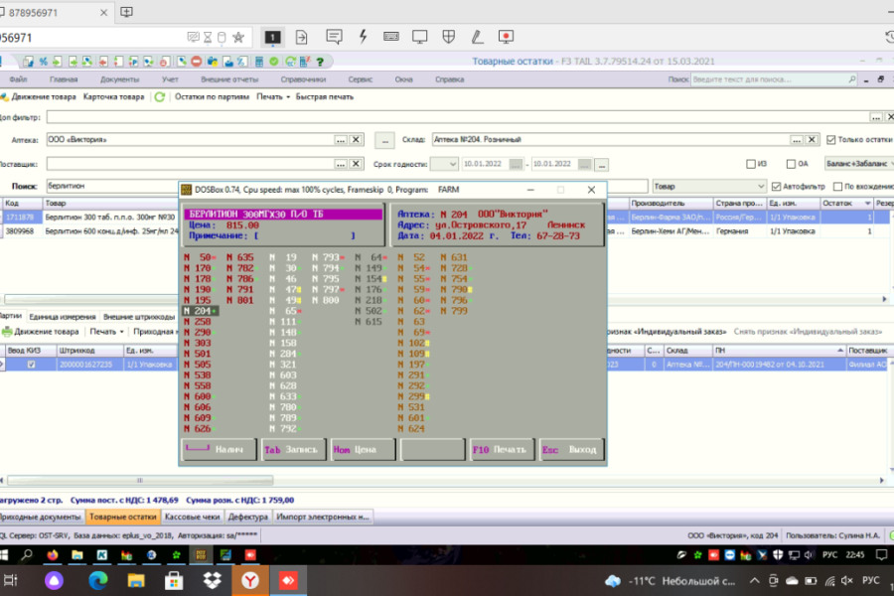This screenshot has width=894, height=596.
Task: Open the file transfer icon in AnyDesk toolbar
Action: coord(301,37)
